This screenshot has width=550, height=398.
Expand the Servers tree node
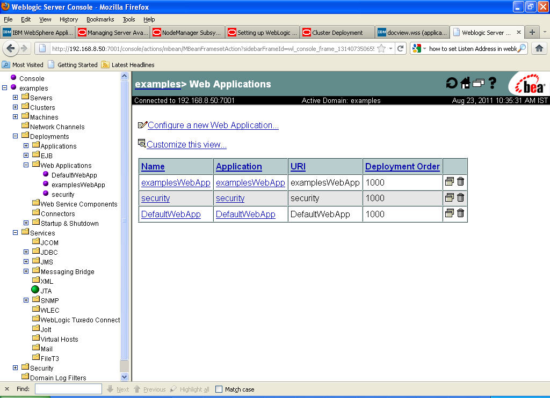click(x=15, y=97)
